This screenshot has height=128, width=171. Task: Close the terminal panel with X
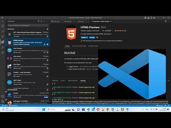point(169,80)
